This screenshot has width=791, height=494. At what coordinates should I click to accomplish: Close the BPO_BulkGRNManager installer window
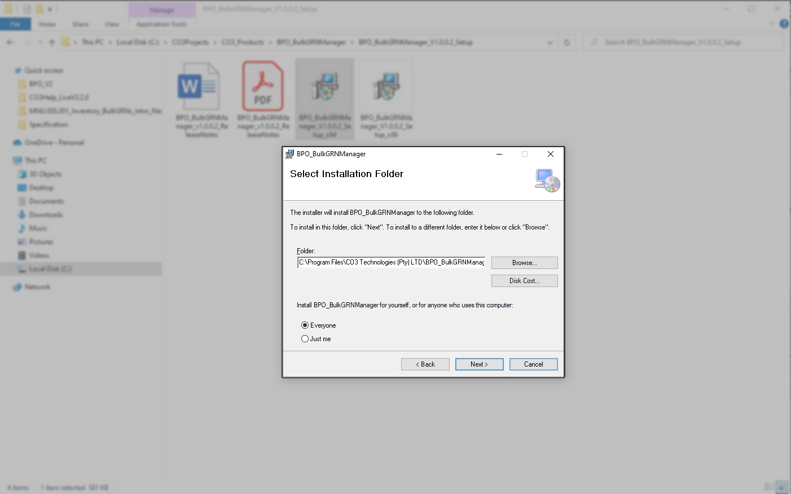551,154
